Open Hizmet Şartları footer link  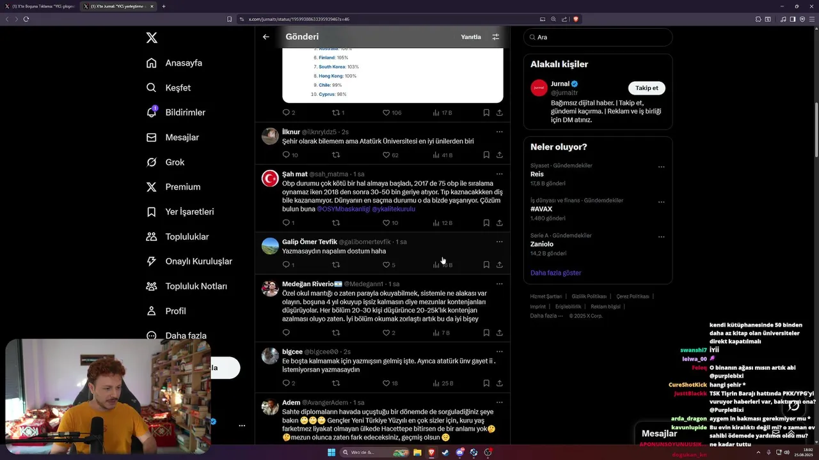tap(546, 296)
